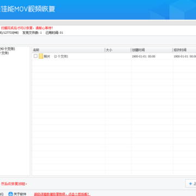Open the red data recovery tutorial link
Viewport: 196px width, 196px height.
(62, 194)
